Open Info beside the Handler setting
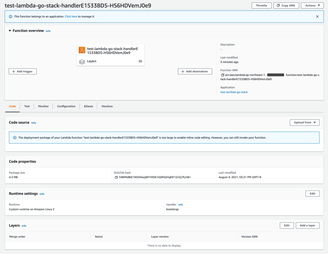 [180, 205]
